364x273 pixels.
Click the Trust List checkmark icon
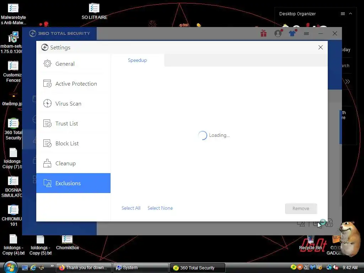click(x=47, y=123)
